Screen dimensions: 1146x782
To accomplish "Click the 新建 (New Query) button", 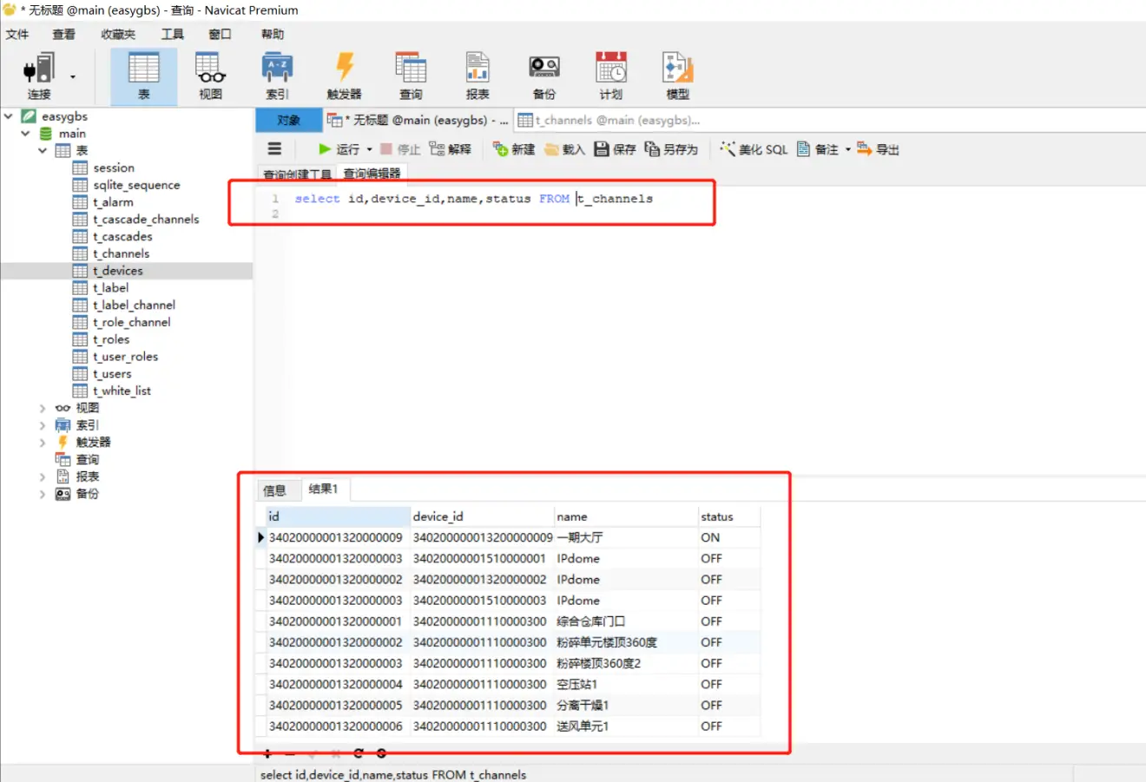I will pos(512,148).
